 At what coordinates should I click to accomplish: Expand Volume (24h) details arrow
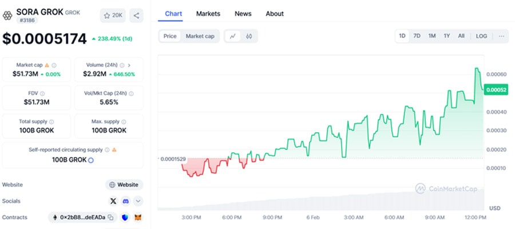pyautogui.click(x=129, y=65)
